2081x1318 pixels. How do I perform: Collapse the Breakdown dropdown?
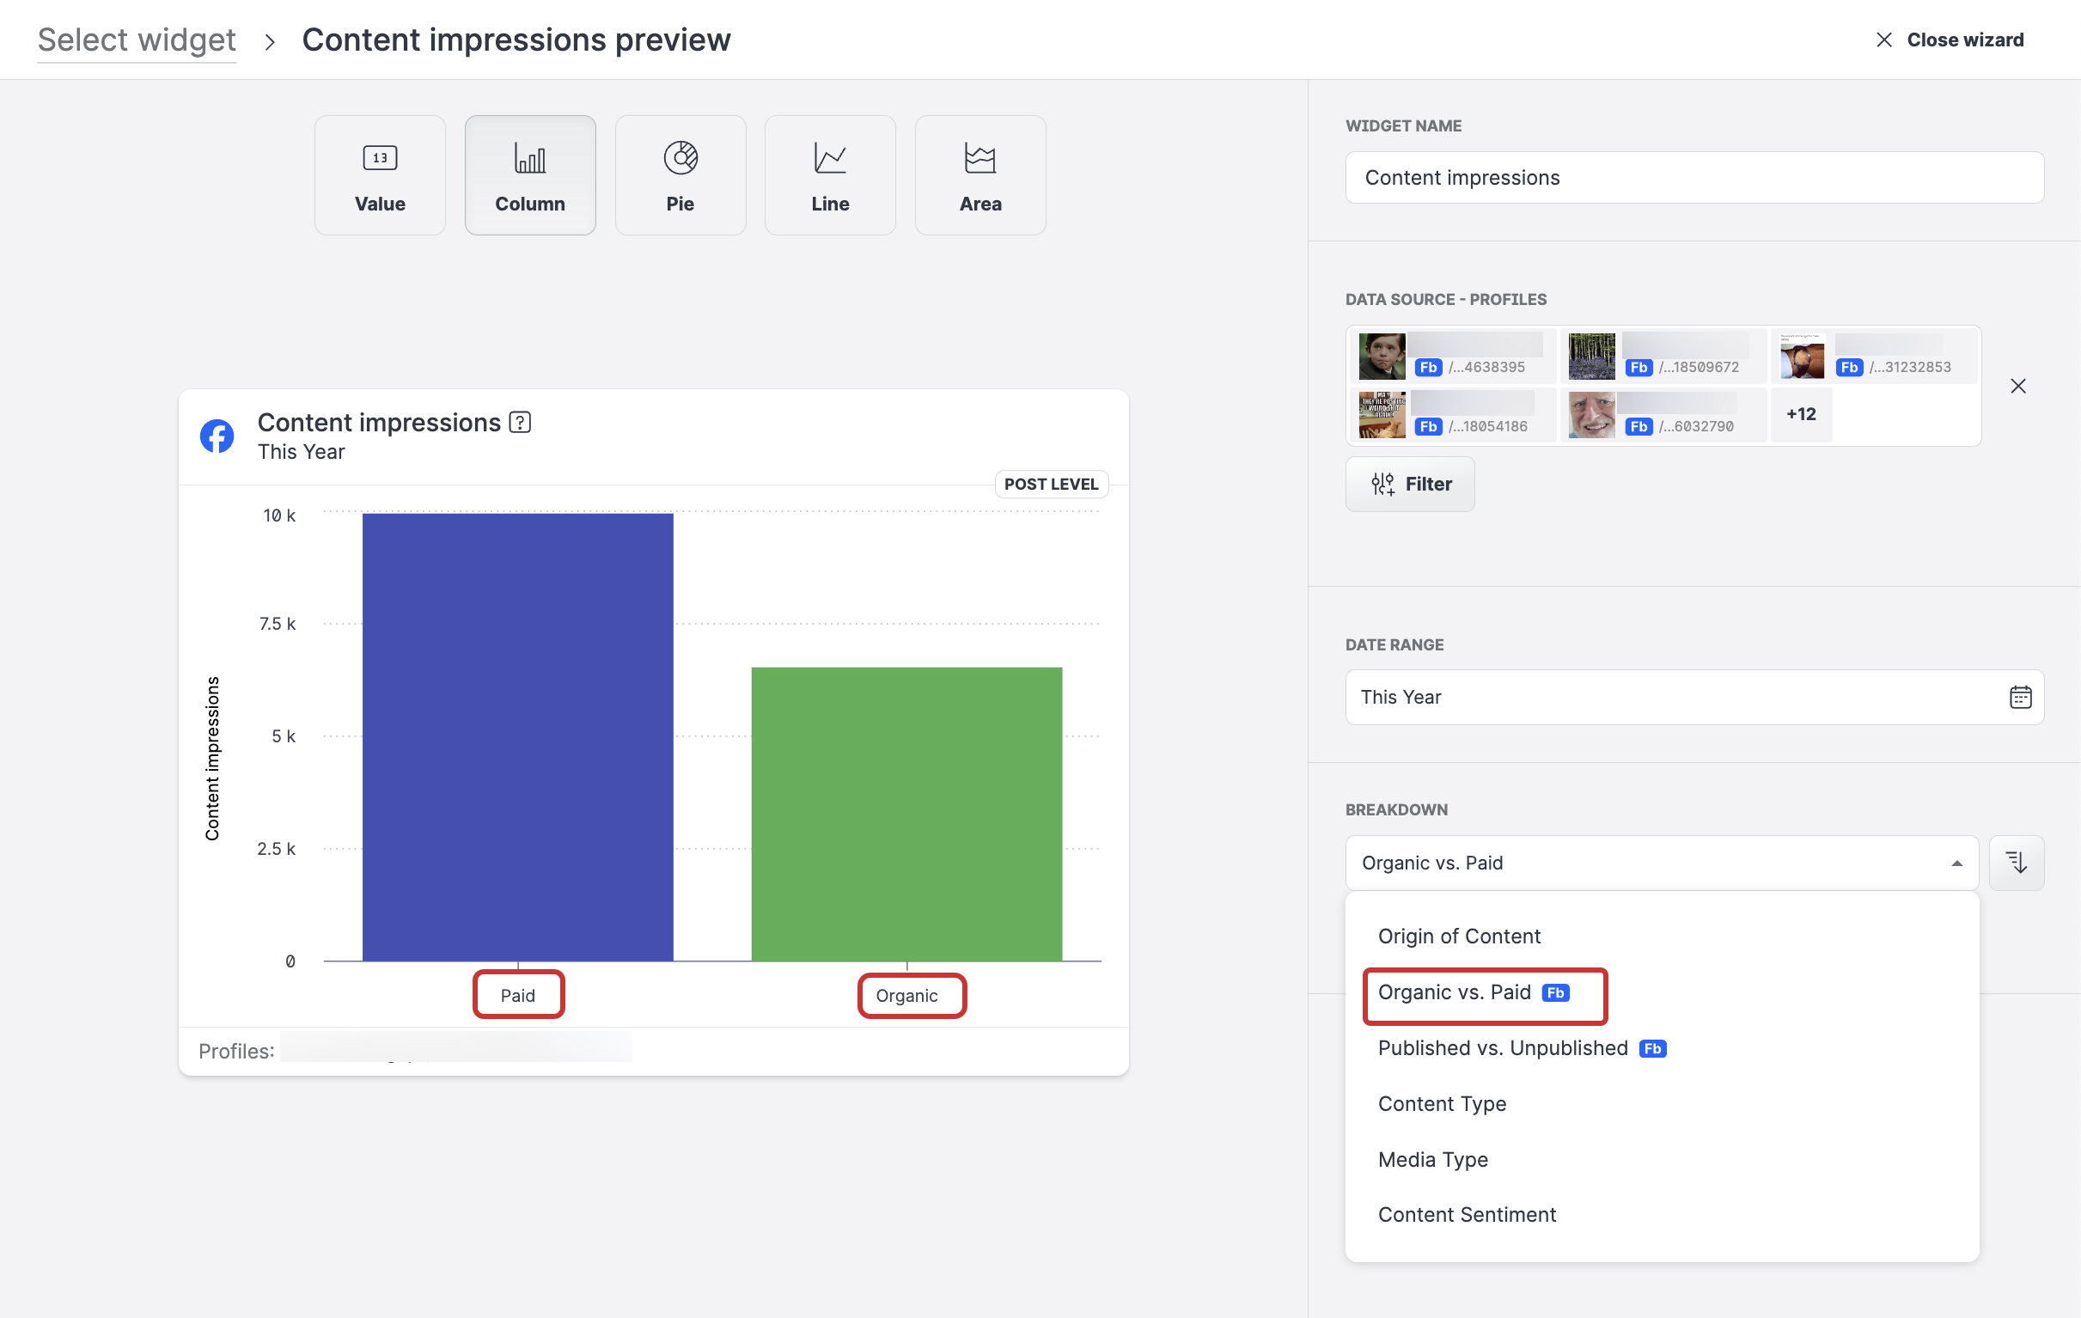pos(1956,863)
